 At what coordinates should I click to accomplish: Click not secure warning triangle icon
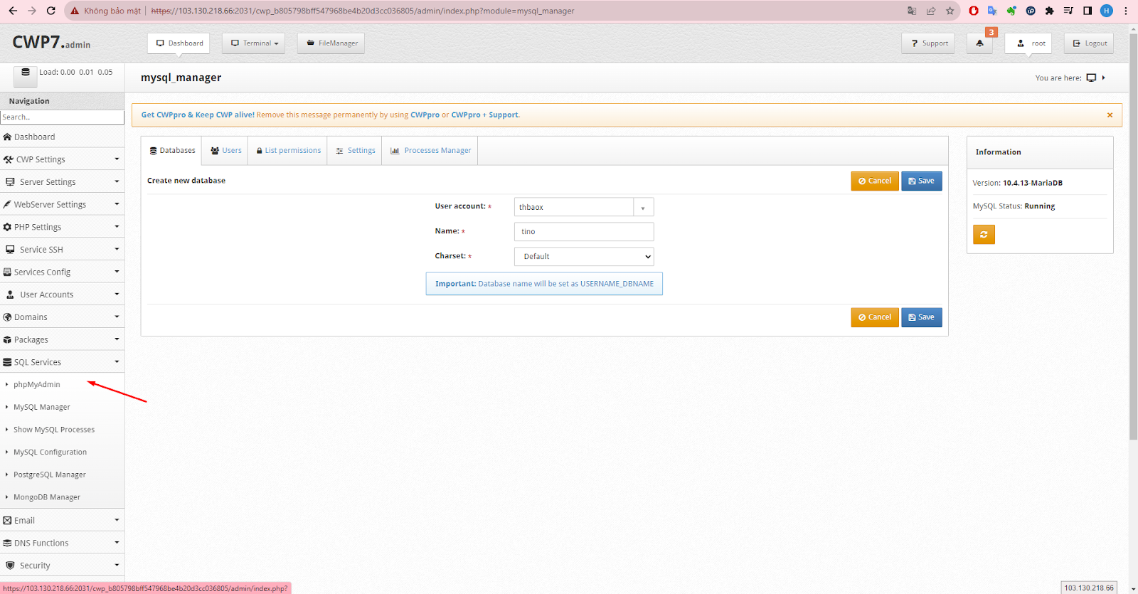click(x=74, y=11)
